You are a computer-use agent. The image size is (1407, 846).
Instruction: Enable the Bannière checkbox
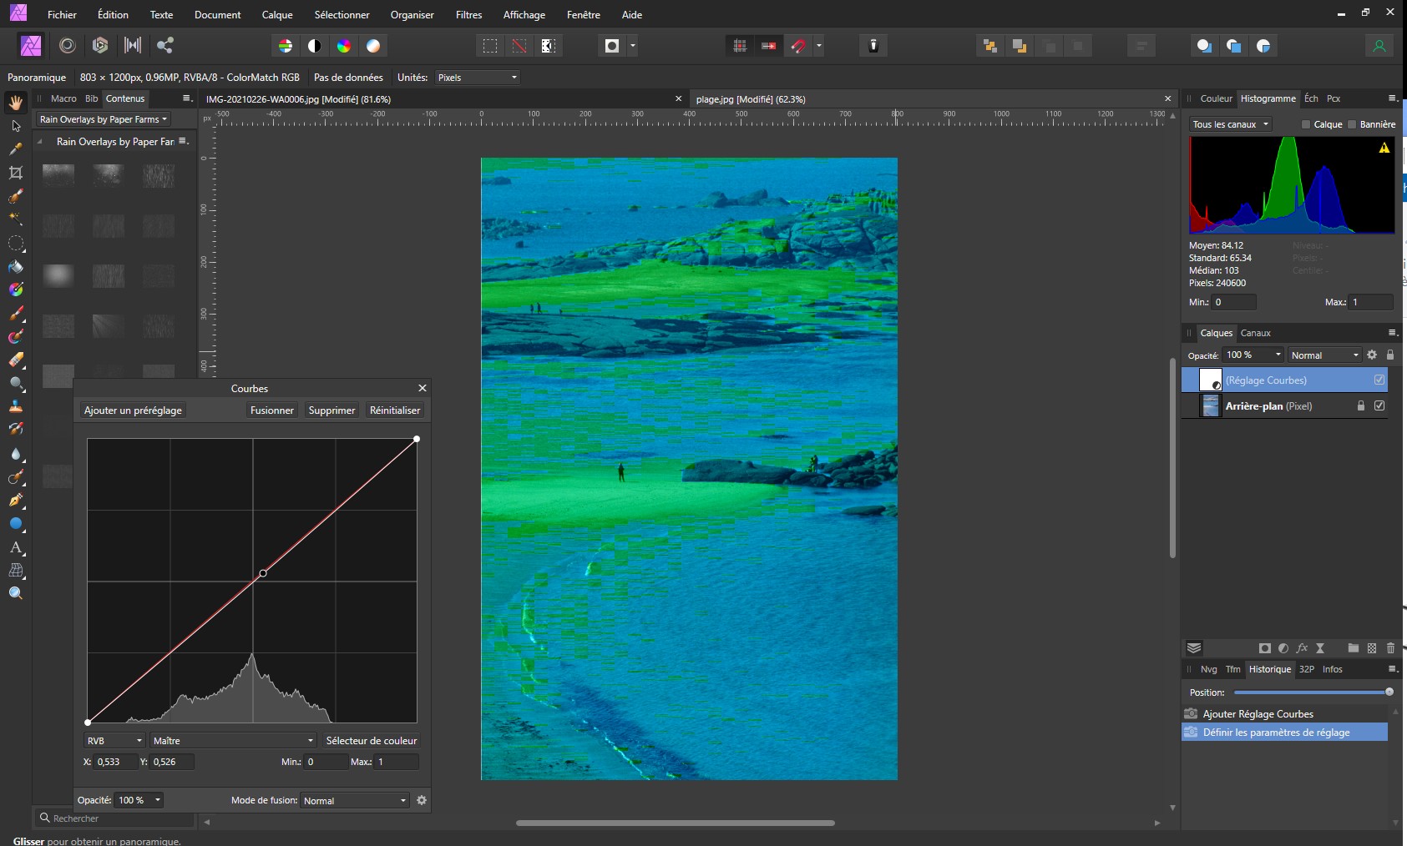[1352, 124]
